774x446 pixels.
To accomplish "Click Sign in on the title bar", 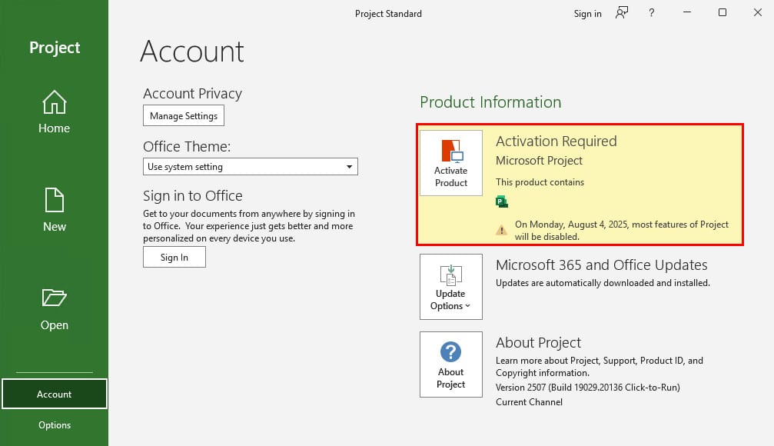I will (x=587, y=14).
